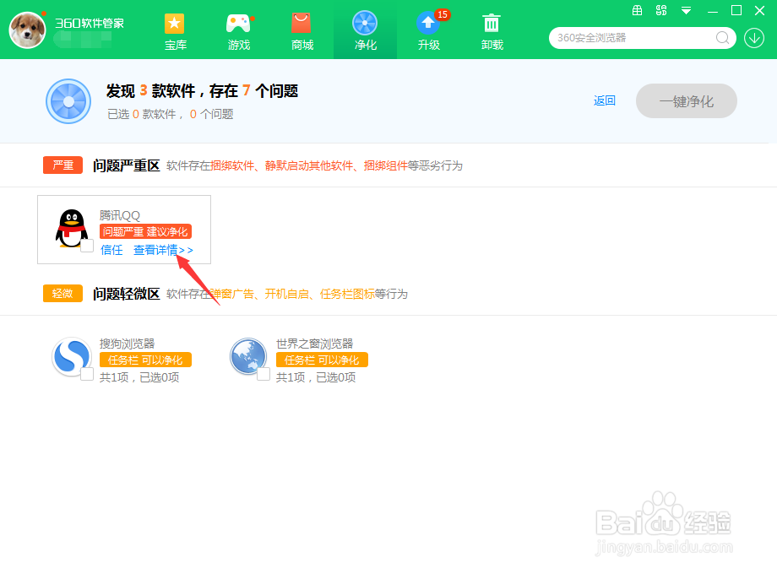777x574 pixels.
Task: Open the 商城 store tab
Action: [302, 32]
